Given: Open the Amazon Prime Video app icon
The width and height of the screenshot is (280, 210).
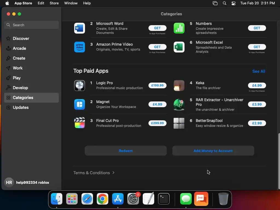Looking at the screenshot, I should click(80, 47).
